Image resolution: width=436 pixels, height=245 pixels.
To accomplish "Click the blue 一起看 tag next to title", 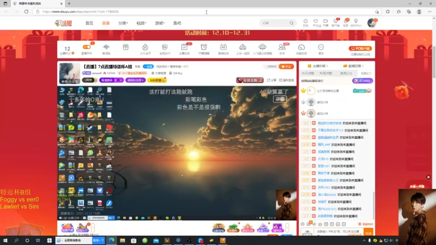I will coord(148,66).
